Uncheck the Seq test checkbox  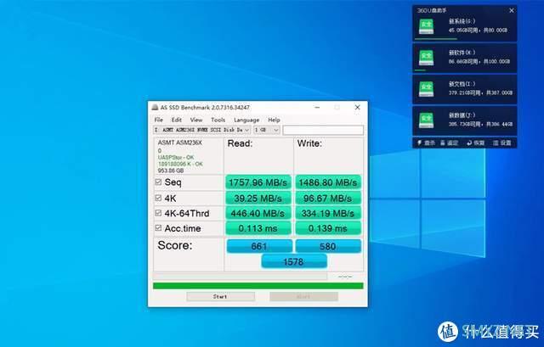pyautogui.click(x=158, y=182)
